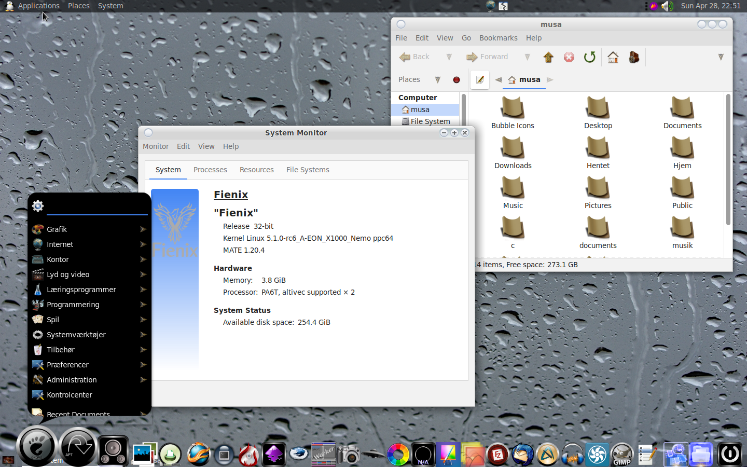Click the volume speaker in top panel
Screen dimensions: 747x467
pyautogui.click(x=668, y=6)
